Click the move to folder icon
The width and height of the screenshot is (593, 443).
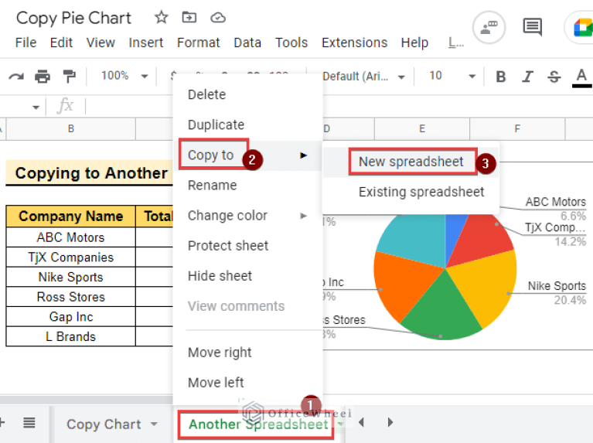coord(189,17)
